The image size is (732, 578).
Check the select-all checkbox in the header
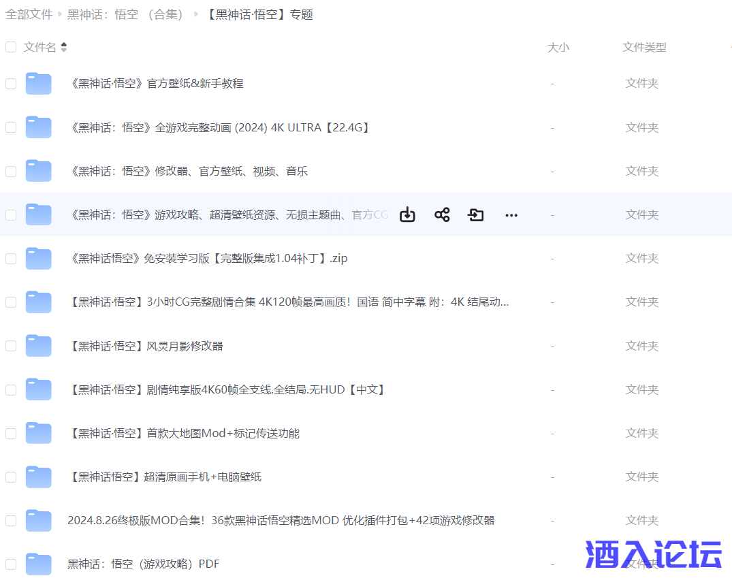click(x=11, y=47)
